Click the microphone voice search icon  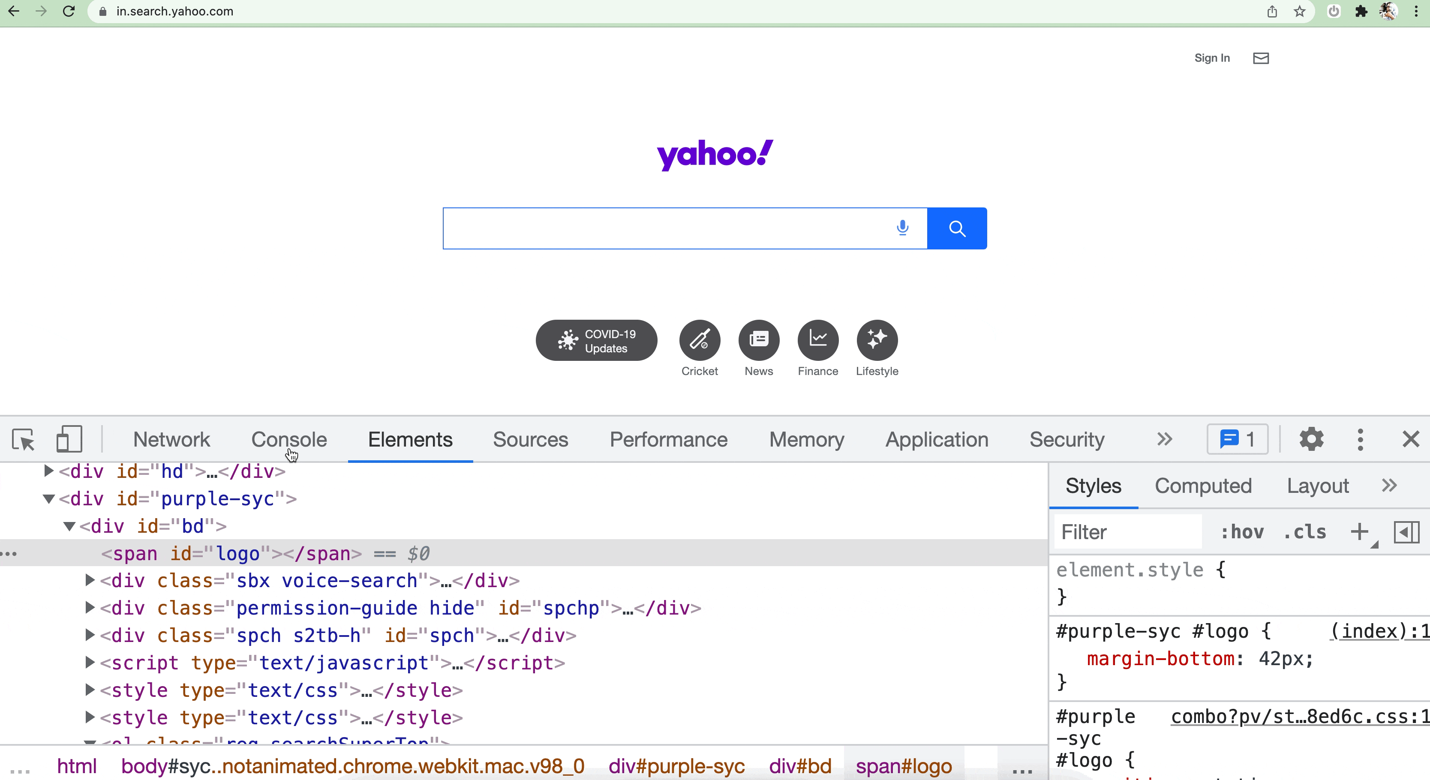[x=903, y=228]
